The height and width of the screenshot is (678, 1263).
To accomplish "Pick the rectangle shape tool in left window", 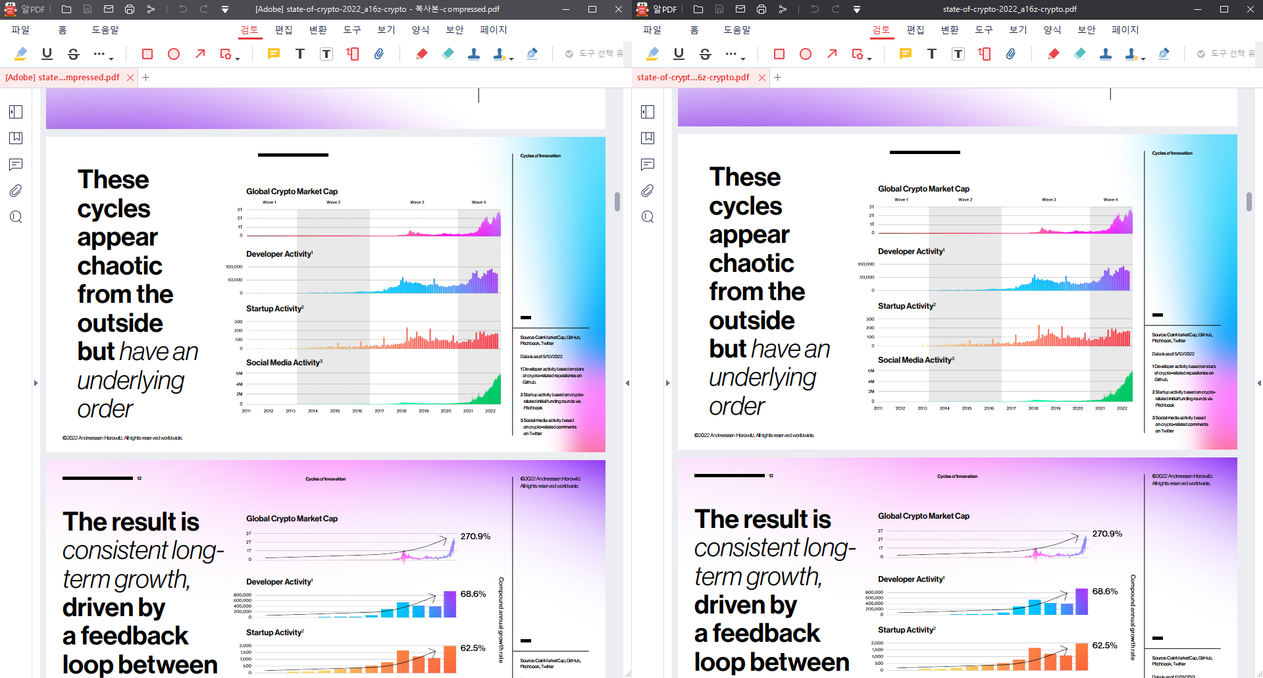I will coord(147,54).
